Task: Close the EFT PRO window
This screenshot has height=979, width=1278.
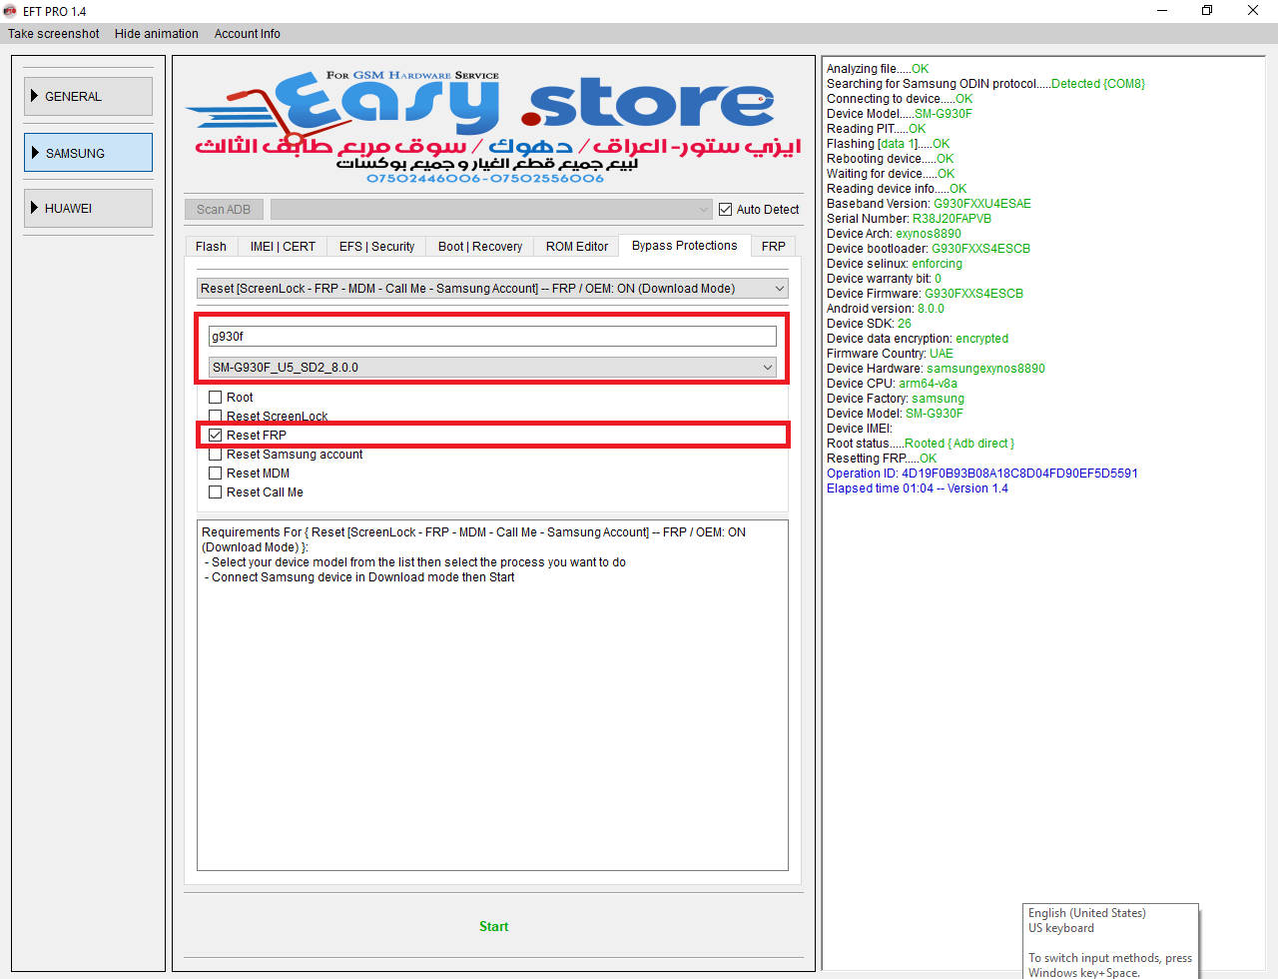Action: (x=1253, y=11)
